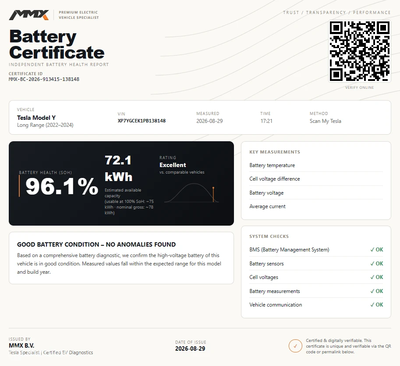
Task: Click the BMS OK checkmark
Action: pyautogui.click(x=376, y=250)
